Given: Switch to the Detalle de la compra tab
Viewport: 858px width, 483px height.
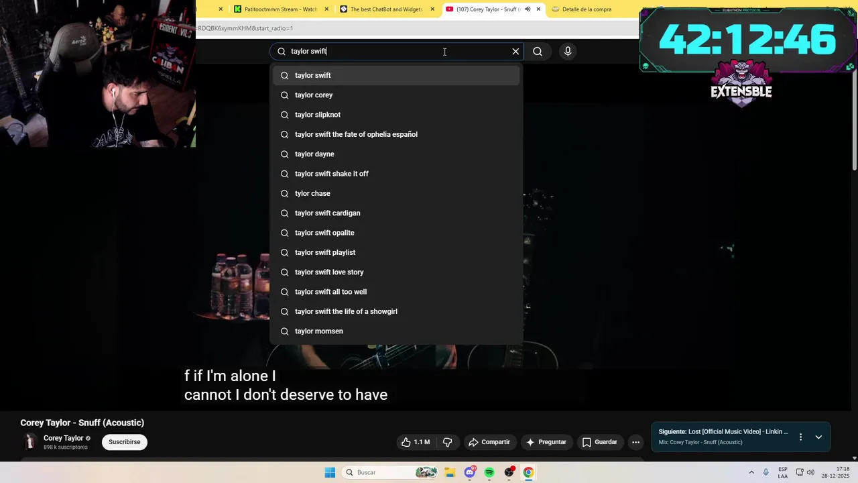Looking at the screenshot, I should click(x=587, y=9).
